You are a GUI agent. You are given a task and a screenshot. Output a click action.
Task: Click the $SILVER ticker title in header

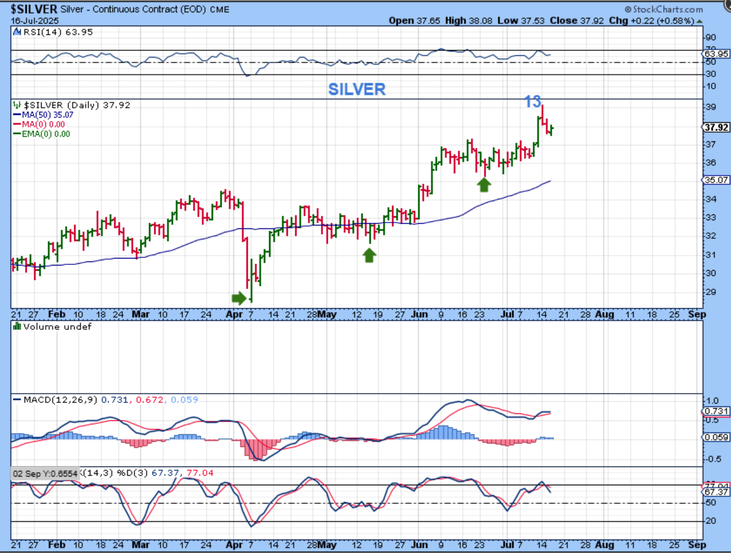click(x=34, y=9)
